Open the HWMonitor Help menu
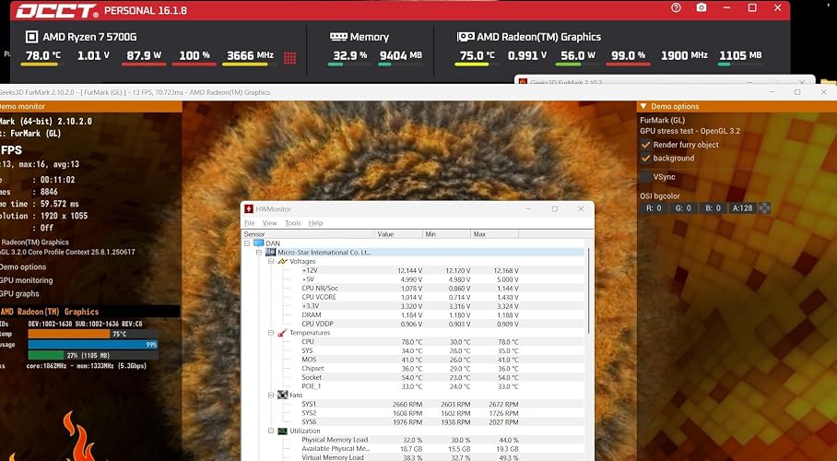 [x=315, y=223]
